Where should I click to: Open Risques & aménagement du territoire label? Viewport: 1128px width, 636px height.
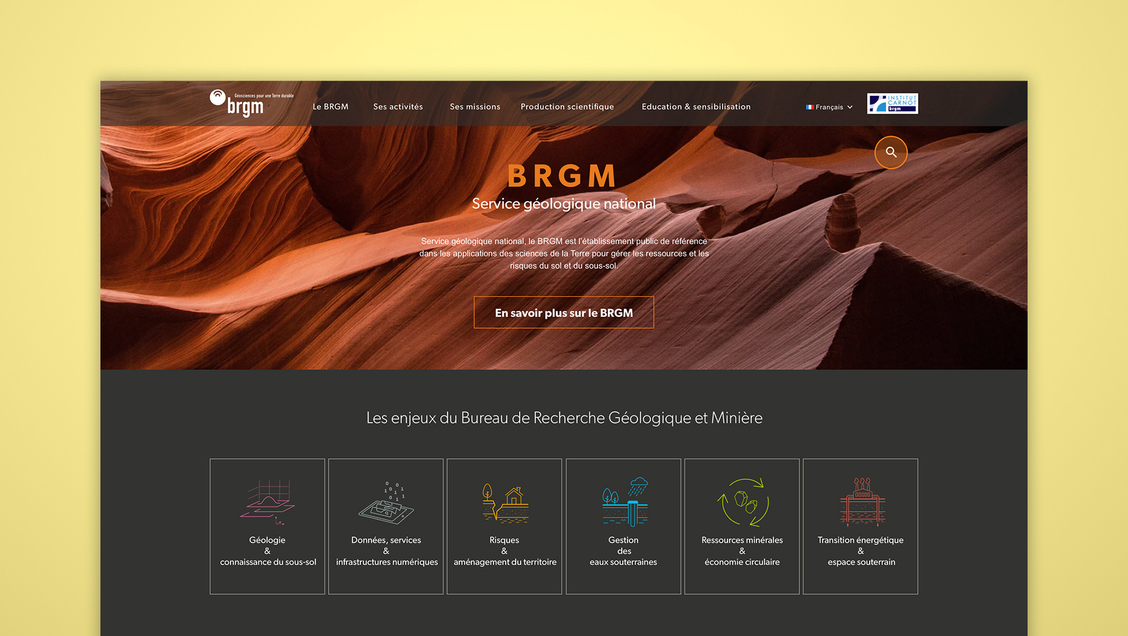[x=504, y=551]
